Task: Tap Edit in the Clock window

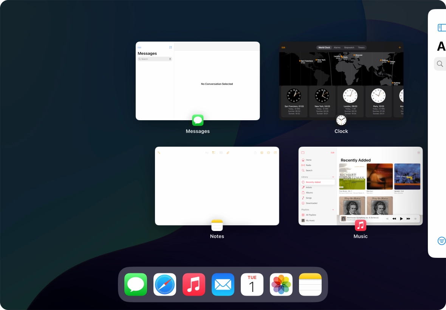Action: click(283, 48)
